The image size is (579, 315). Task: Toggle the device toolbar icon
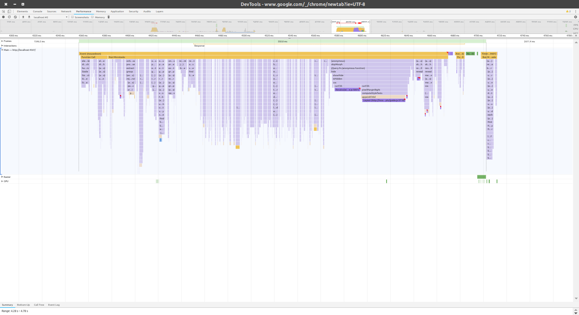tap(9, 11)
